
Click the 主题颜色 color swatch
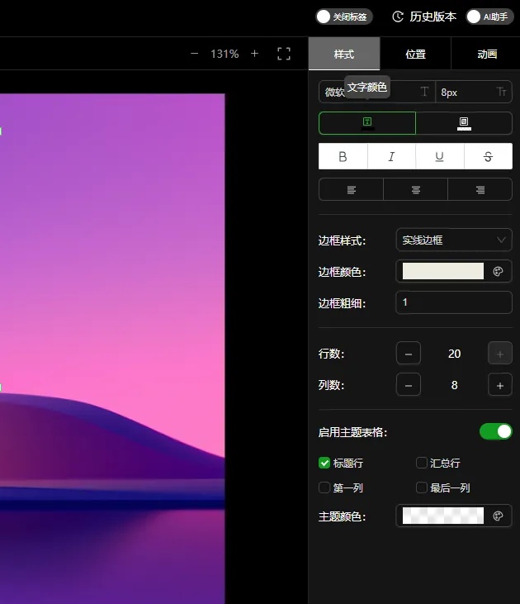click(443, 516)
